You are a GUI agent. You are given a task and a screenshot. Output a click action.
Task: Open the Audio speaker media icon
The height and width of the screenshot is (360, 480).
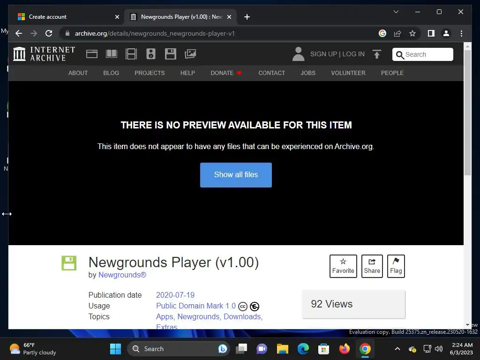[150, 54]
